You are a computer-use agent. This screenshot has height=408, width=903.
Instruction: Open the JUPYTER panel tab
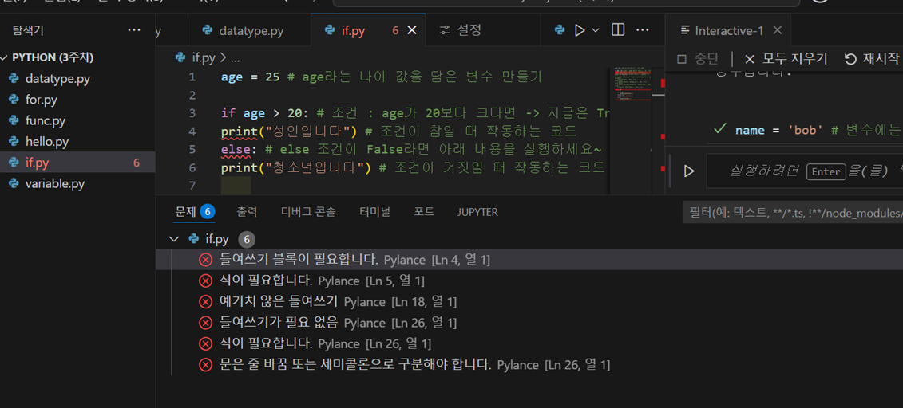pyautogui.click(x=477, y=212)
